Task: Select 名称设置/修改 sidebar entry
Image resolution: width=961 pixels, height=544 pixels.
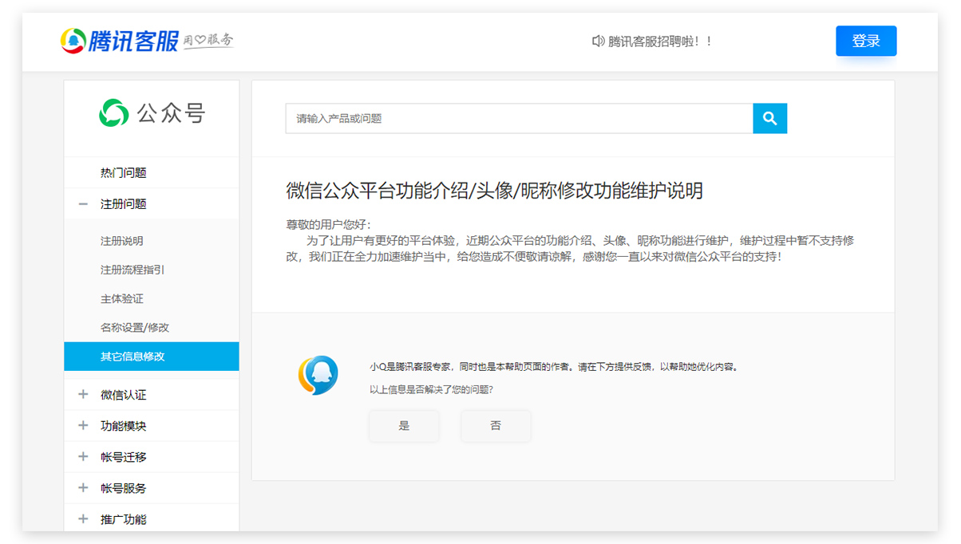Action: point(135,327)
